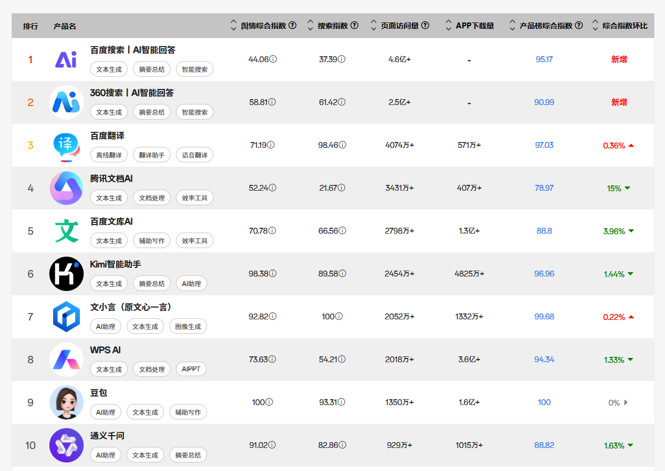Open 文小言（原文心一言）product title

pyautogui.click(x=132, y=307)
